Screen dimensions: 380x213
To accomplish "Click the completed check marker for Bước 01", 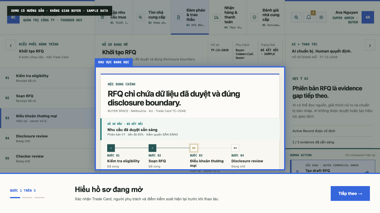I will [111, 148].
